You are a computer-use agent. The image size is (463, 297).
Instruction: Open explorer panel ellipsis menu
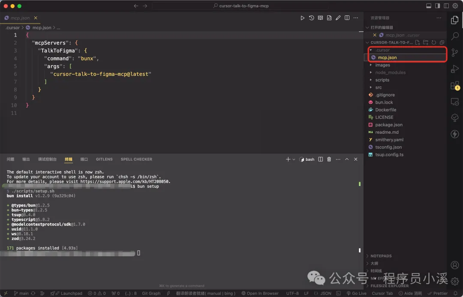[439, 18]
